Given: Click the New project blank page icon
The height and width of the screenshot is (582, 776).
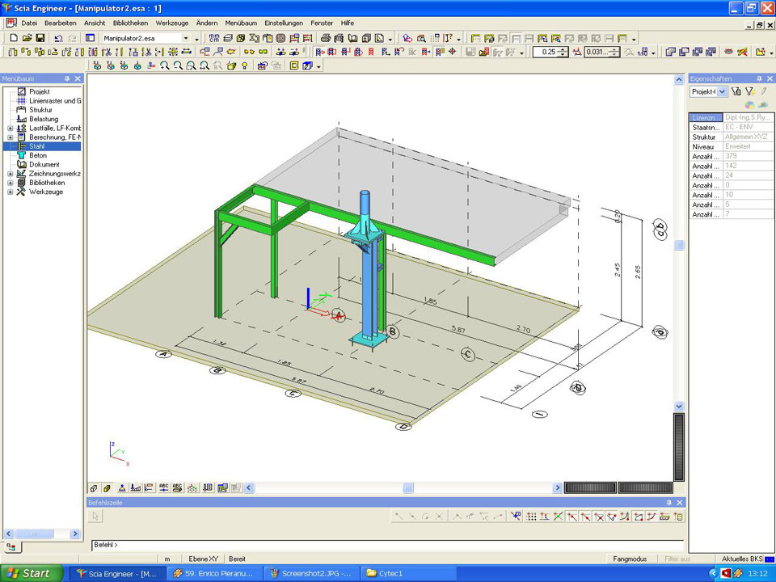Looking at the screenshot, I should (13, 38).
